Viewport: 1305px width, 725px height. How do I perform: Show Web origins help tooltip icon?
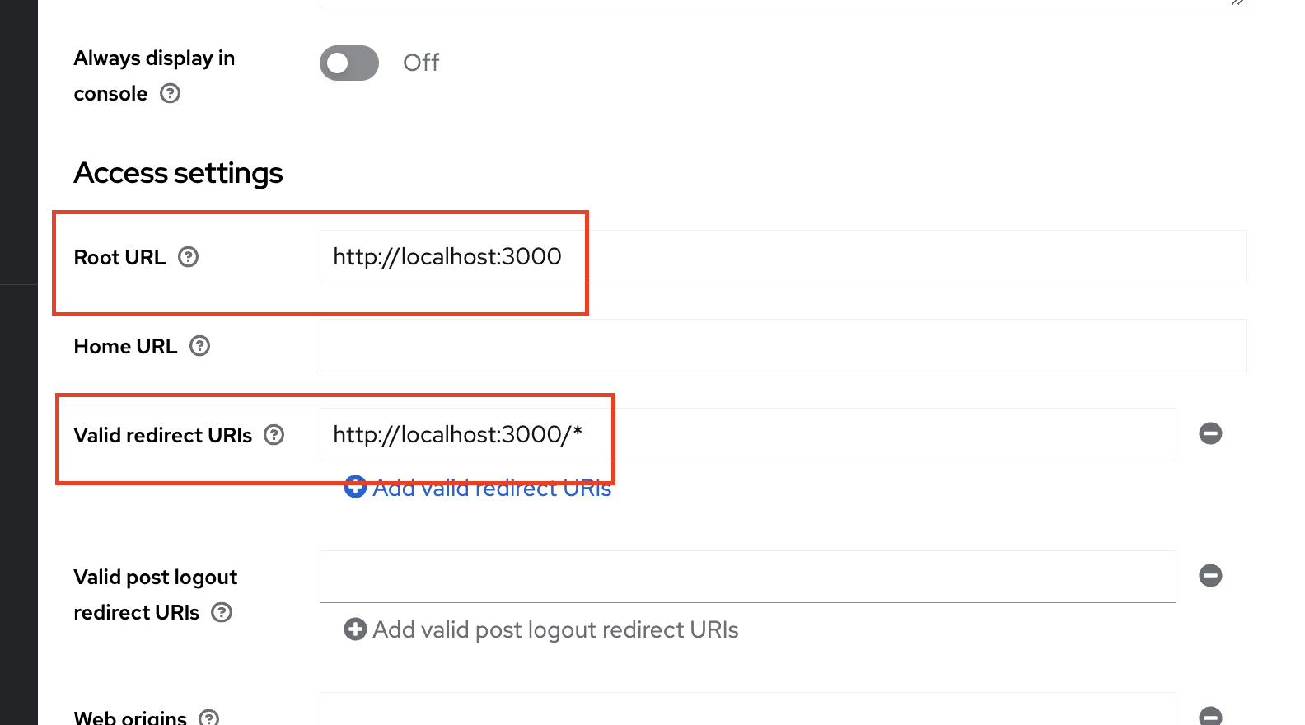point(209,718)
